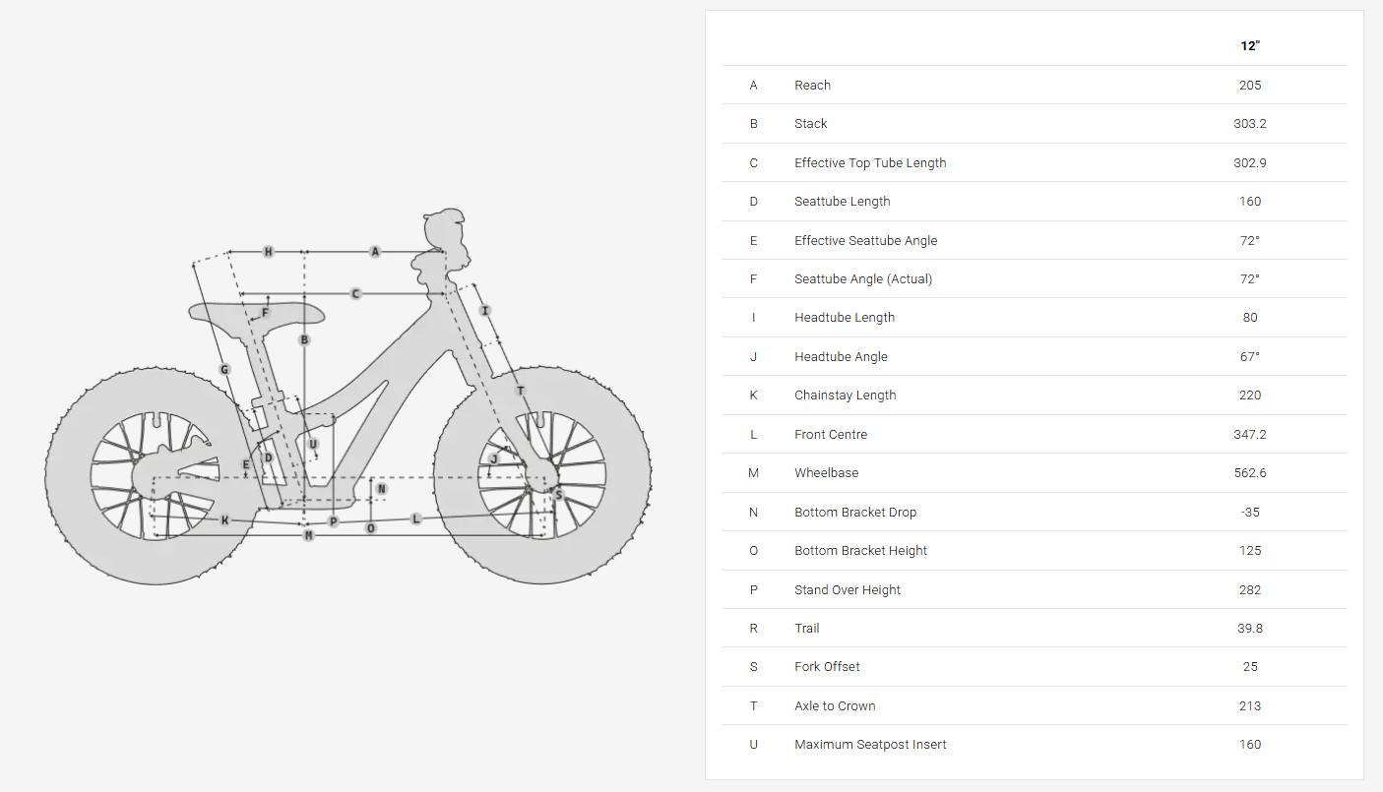
Task: Select the Wheelbase marker M under the bike
Action: click(309, 535)
